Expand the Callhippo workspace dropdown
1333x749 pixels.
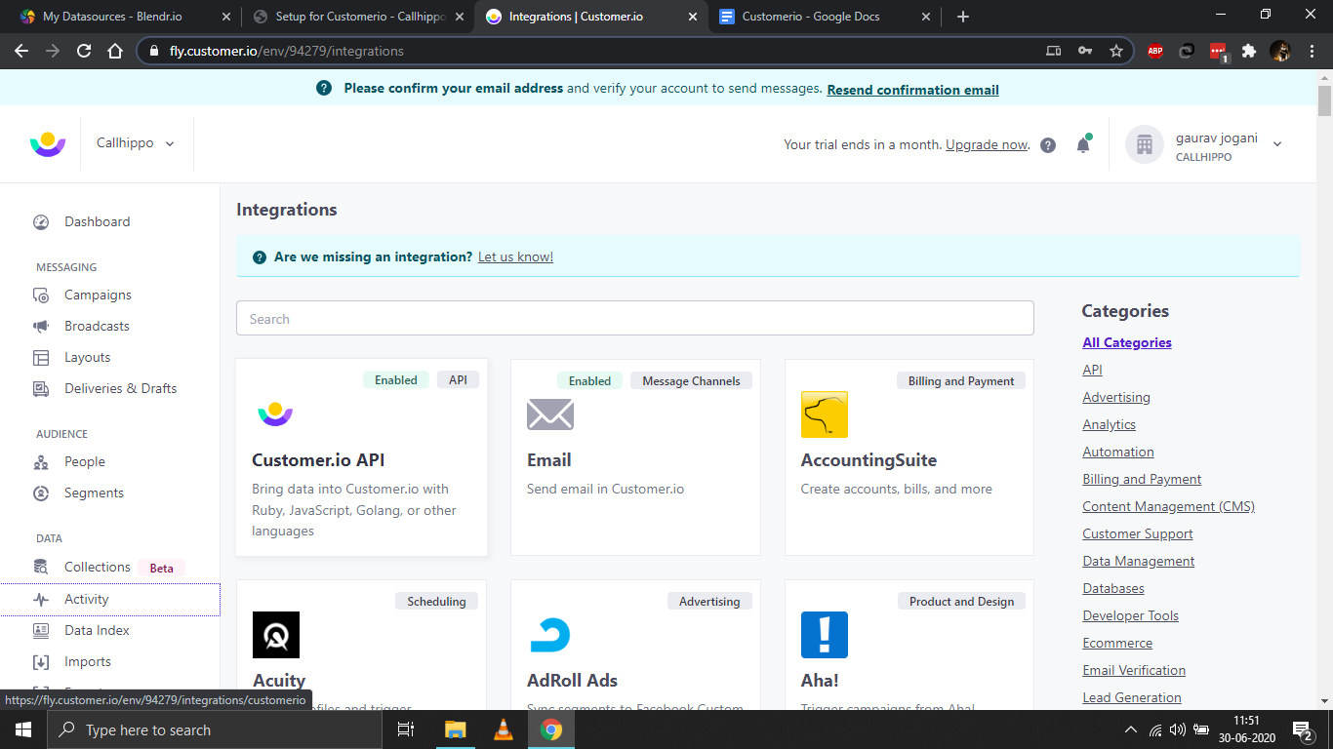pyautogui.click(x=137, y=143)
